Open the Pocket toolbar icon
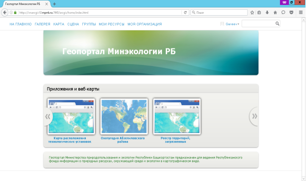The height and width of the screenshot is (181, 306). (291, 12)
